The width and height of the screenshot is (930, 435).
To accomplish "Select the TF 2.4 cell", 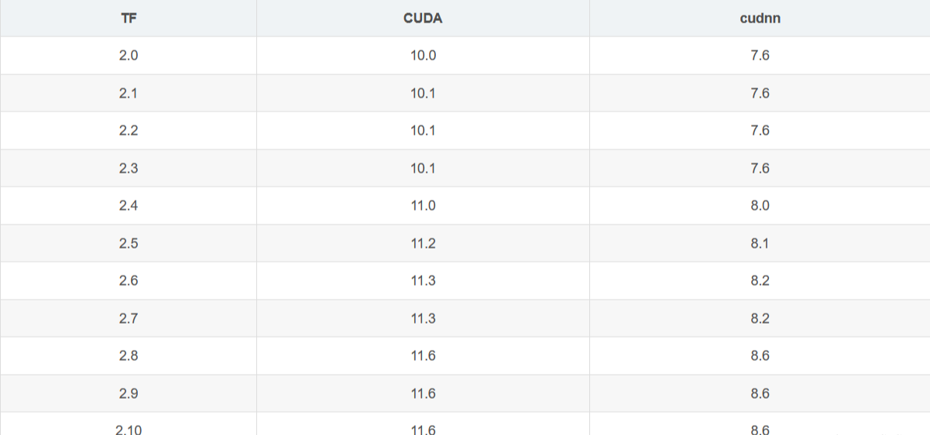I will click(x=129, y=206).
